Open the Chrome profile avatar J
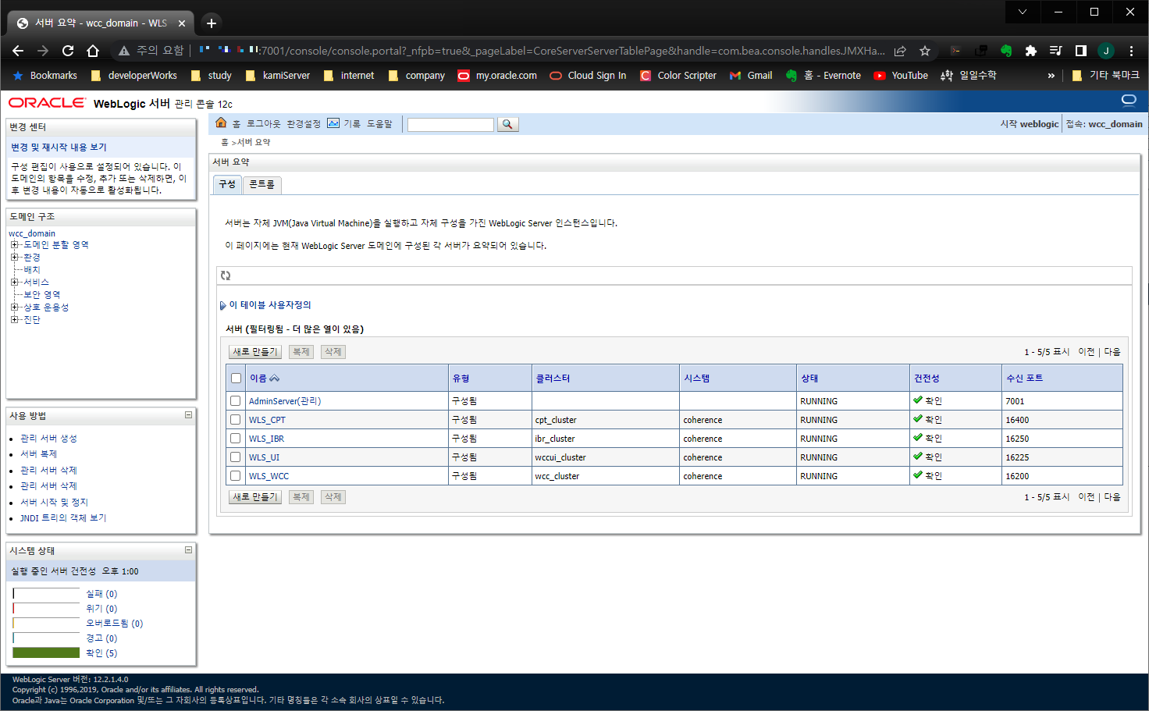 tap(1106, 51)
